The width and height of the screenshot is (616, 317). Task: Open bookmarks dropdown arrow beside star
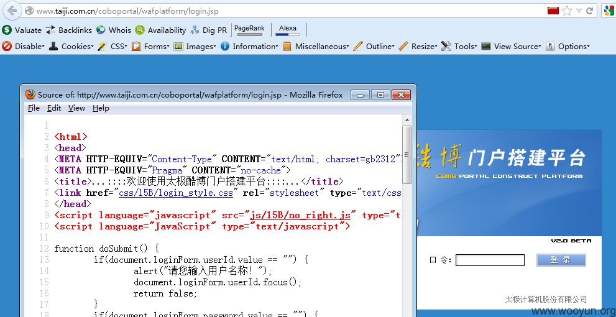(579, 11)
